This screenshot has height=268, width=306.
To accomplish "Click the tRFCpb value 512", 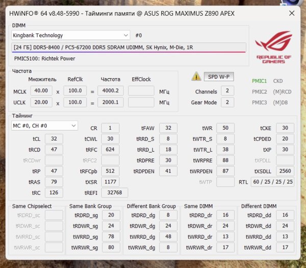I will tap(110, 171).
